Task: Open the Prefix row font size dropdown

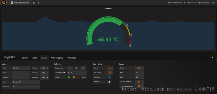Action: 44,73
